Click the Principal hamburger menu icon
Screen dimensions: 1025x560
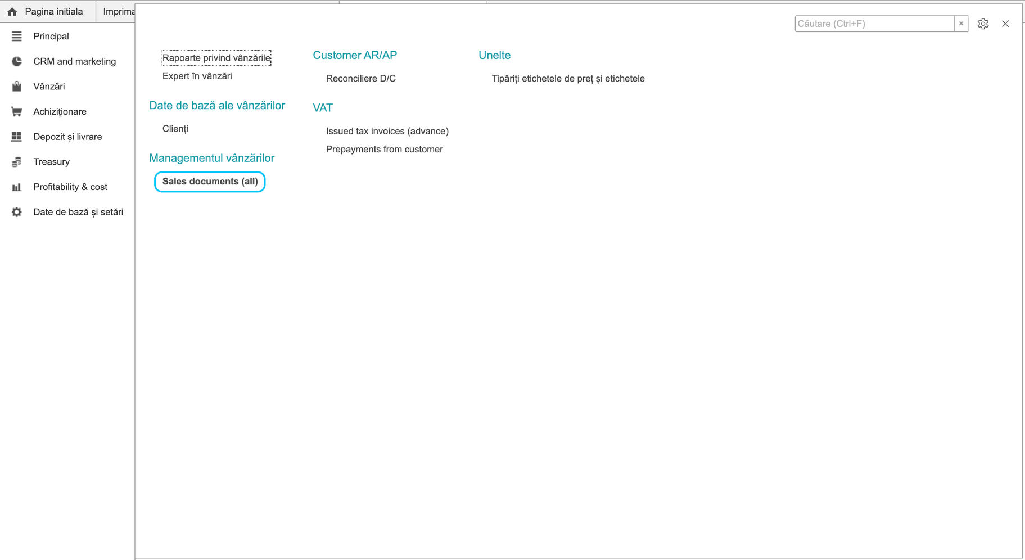click(x=17, y=36)
